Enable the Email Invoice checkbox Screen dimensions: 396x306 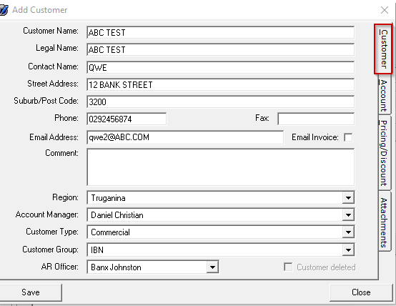click(x=348, y=137)
